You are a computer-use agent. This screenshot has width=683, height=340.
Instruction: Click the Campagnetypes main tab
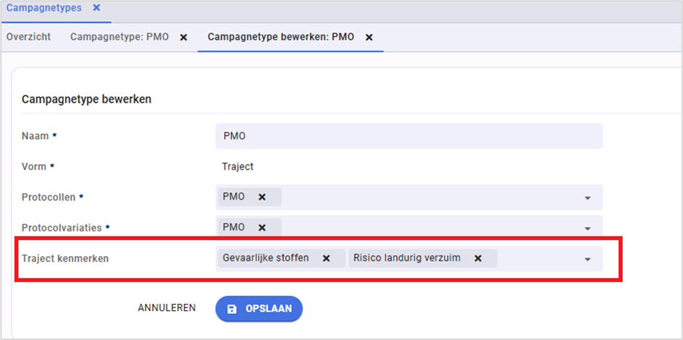pos(43,7)
